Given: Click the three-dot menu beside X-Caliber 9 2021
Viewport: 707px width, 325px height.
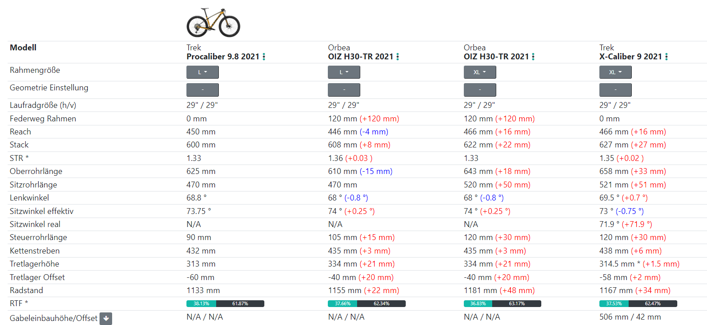Looking at the screenshot, I should point(666,57).
